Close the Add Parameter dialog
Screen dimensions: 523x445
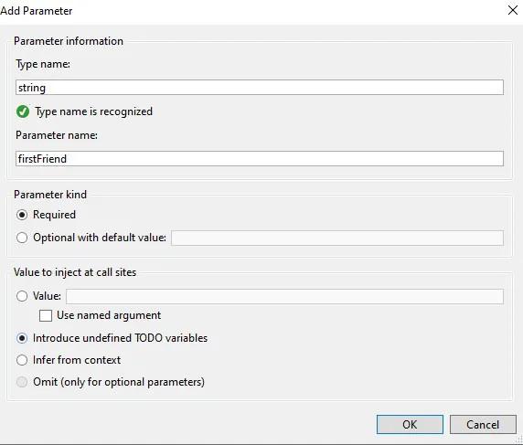pyautogui.click(x=513, y=10)
